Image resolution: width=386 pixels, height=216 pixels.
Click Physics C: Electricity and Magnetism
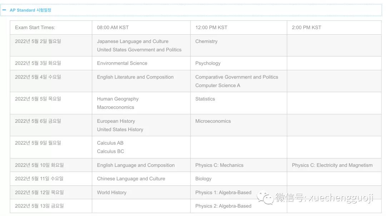[332, 165]
